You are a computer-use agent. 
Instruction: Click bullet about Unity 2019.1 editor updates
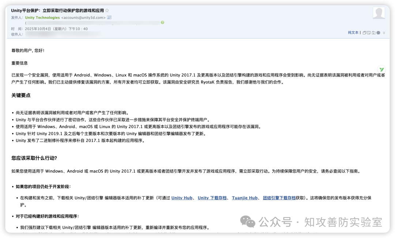pyautogui.click(x=111, y=133)
